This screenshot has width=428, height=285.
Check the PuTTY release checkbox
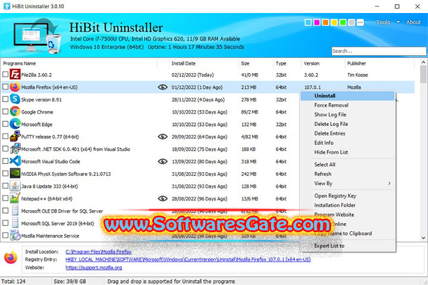[x=5, y=136]
